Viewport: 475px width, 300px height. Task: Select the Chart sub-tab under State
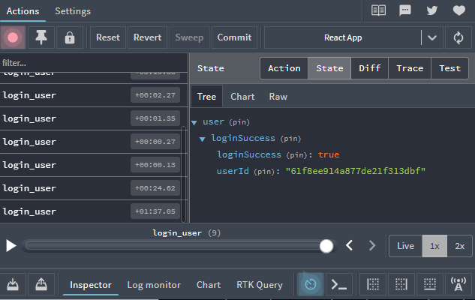[242, 97]
